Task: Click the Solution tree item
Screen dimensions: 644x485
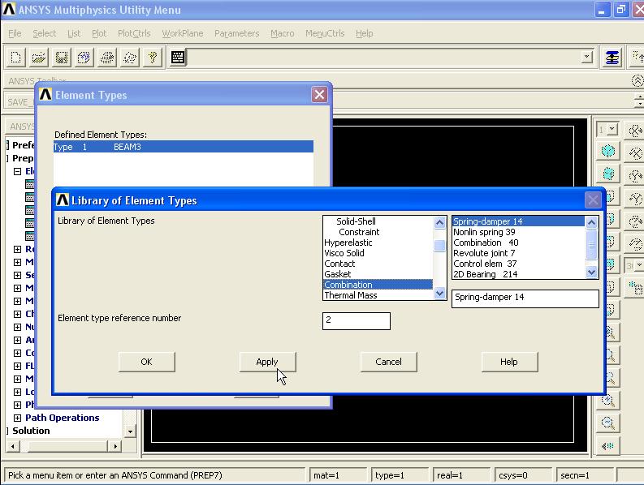Action: [31, 431]
